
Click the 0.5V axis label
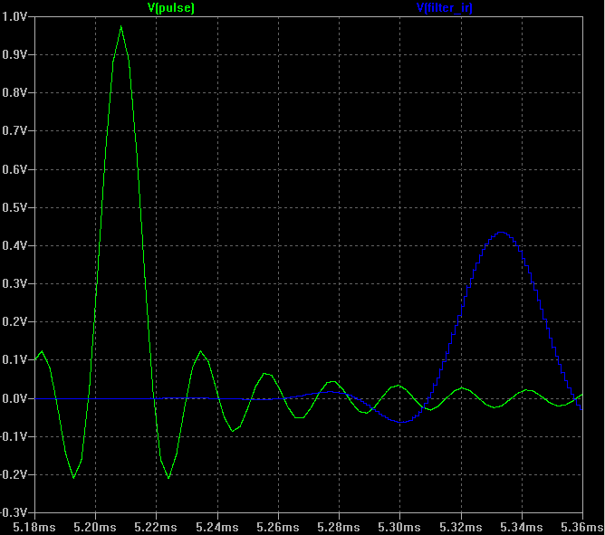14,207
